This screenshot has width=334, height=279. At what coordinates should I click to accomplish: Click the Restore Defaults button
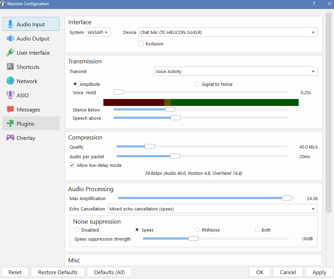pyautogui.click(x=58, y=272)
